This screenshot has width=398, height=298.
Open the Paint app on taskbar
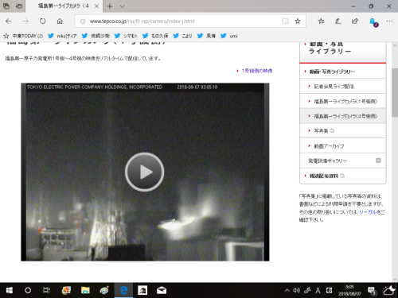pos(104,291)
